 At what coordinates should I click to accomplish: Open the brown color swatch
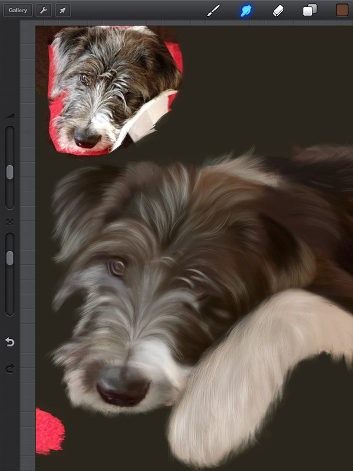point(342,10)
